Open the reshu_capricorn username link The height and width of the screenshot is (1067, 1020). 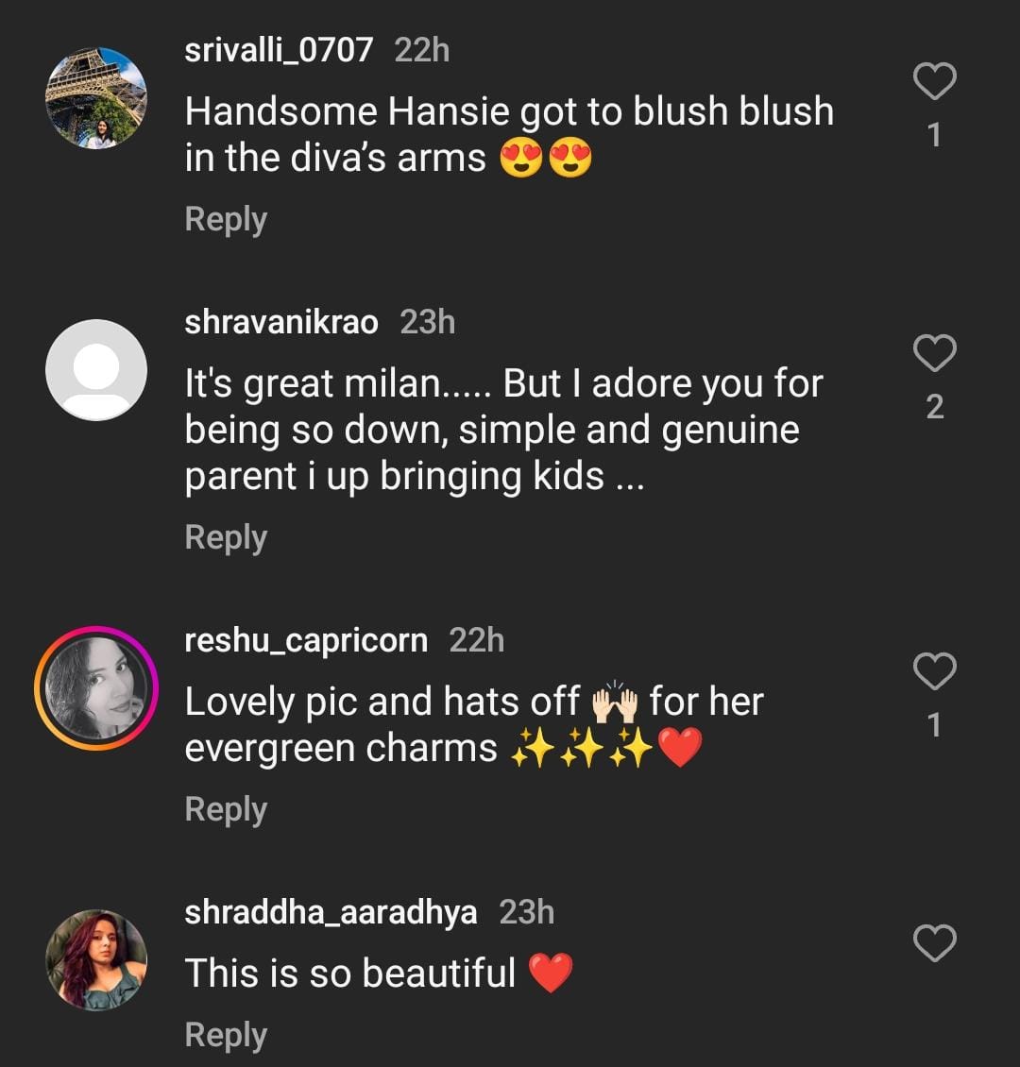[x=306, y=640]
